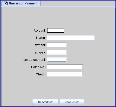The image size is (116, 107).
Task: Click the Batch No.: label text
Action: (38, 67)
